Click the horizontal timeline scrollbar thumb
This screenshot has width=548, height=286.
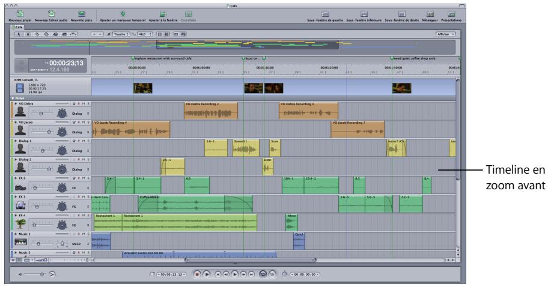click(x=250, y=260)
